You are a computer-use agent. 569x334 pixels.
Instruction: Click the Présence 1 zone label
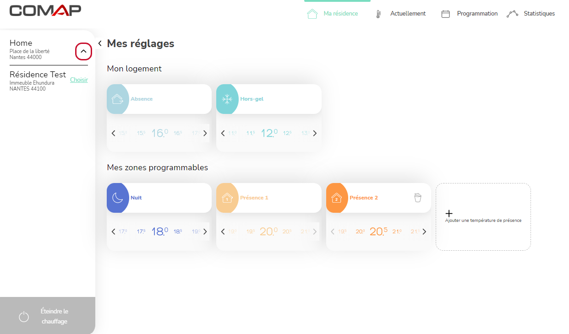tap(254, 198)
